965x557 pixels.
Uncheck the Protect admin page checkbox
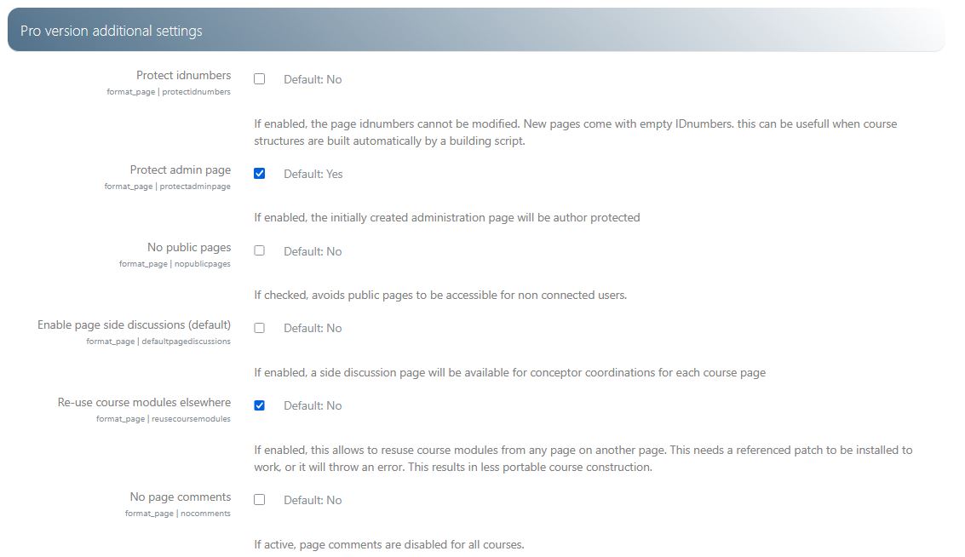click(260, 174)
